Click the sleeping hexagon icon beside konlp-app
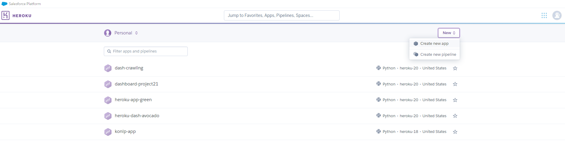The image size is (565, 151). pyautogui.click(x=108, y=132)
